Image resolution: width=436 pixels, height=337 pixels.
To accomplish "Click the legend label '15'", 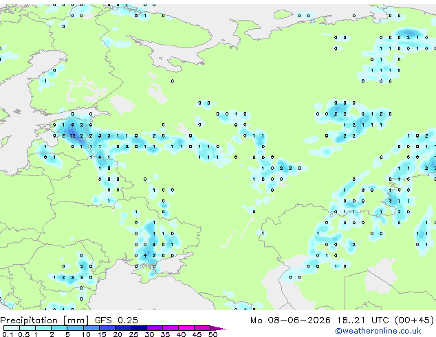I will (x=102, y=334).
